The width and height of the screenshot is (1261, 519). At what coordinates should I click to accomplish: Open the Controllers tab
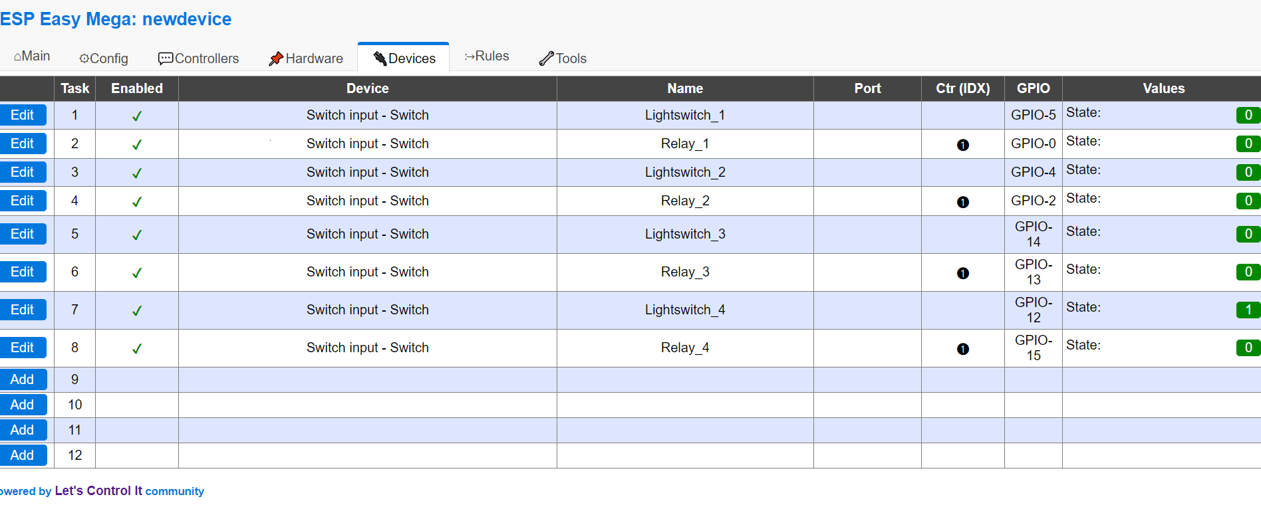pyautogui.click(x=198, y=58)
